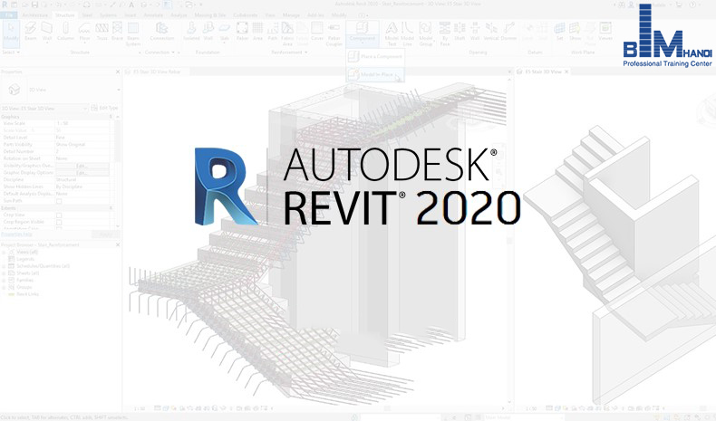Image resolution: width=716 pixels, height=421 pixels.
Task: Select the Beam System tool
Action: click(x=133, y=35)
